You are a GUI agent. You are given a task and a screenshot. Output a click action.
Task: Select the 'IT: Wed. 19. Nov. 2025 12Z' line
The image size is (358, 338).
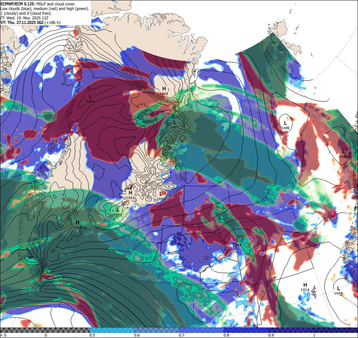pos(24,18)
